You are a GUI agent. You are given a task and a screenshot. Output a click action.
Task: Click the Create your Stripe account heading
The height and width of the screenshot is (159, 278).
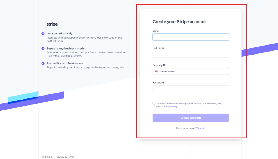(x=179, y=22)
